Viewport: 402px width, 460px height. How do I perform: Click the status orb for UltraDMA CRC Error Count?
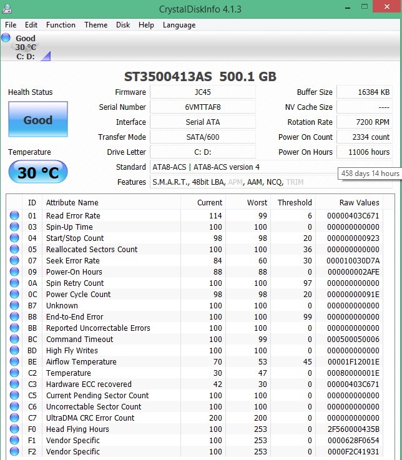pos(14,418)
